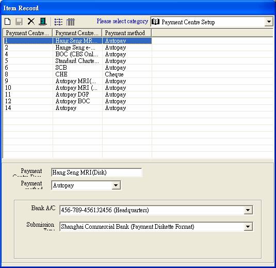This screenshot has width=276, height=268.
Task: Click the Save floppy disk icon
Action: (19, 22)
